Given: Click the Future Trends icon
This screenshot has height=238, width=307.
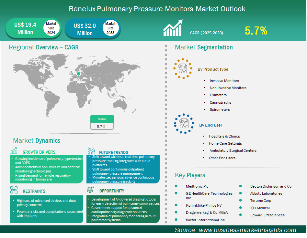Looking at the screenshot, I should point(91,151).
